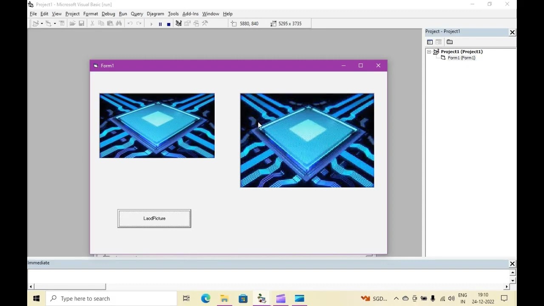544x306 pixels.
Task: Open the Edit menu
Action: [x=44, y=14]
